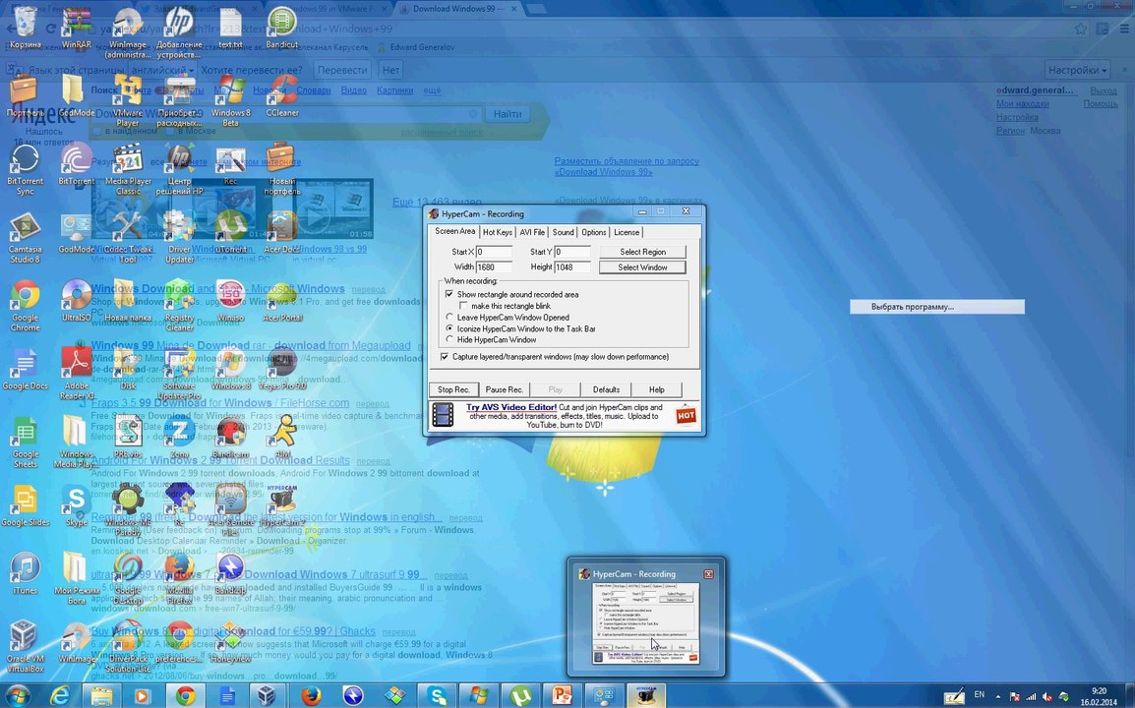
Task: Select Hide HyperCam Window radio option
Action: point(449,339)
